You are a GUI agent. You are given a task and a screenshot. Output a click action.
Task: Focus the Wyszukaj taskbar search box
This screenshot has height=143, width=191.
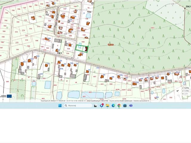coord(78,105)
